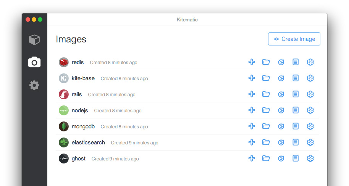
Task: Select the camera Images icon in the sidebar
Action: 34,62
